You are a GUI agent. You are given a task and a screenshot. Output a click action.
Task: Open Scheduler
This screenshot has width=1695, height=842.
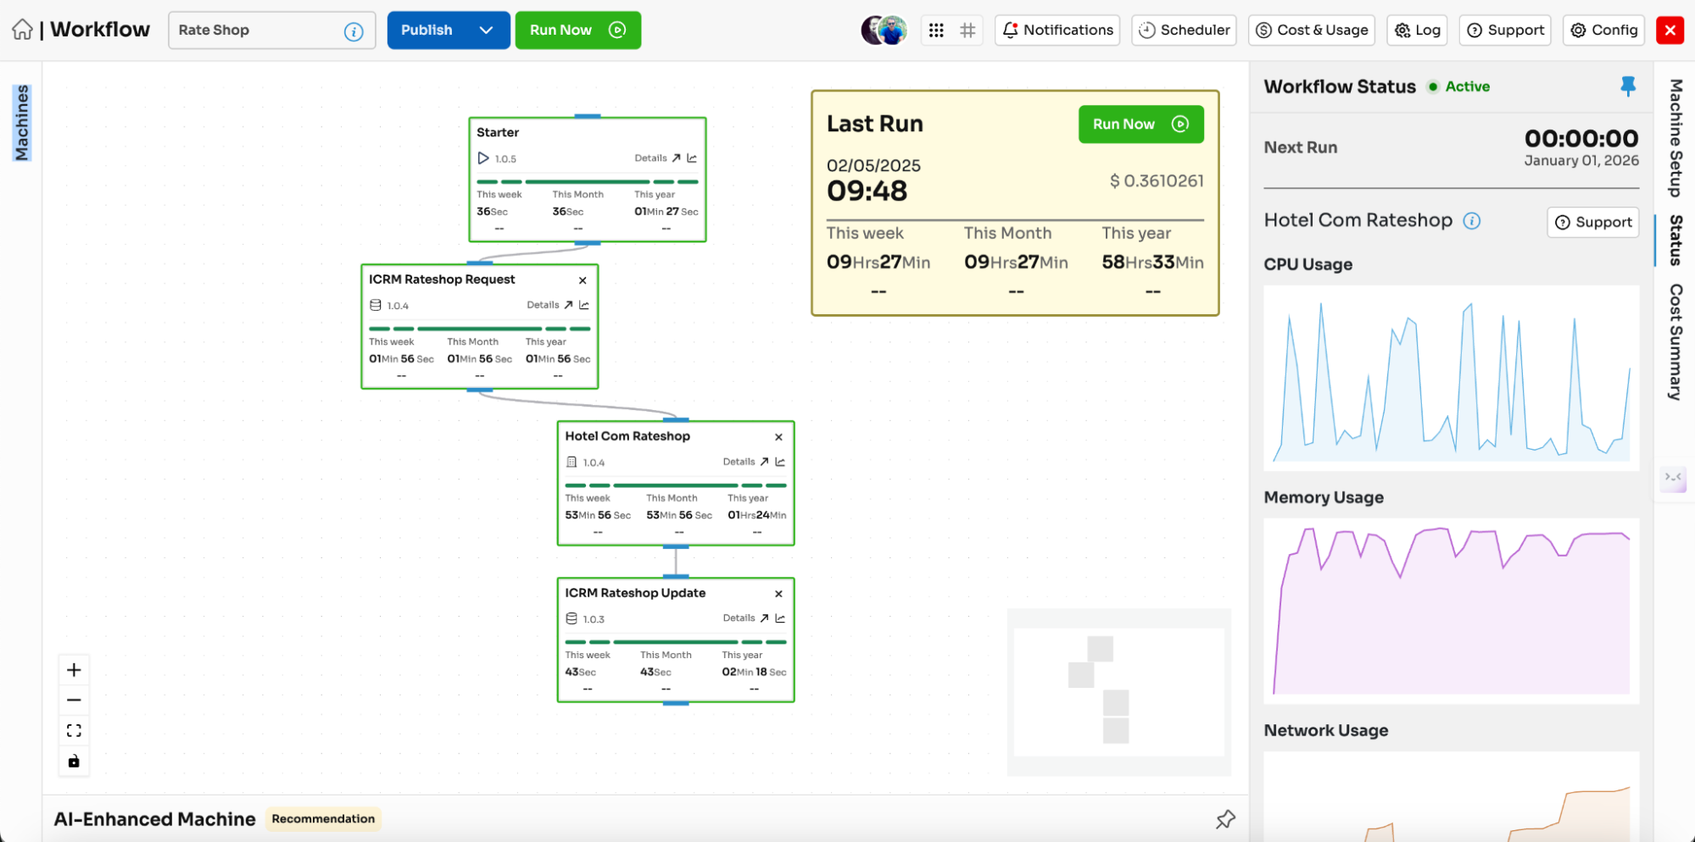pyautogui.click(x=1184, y=30)
